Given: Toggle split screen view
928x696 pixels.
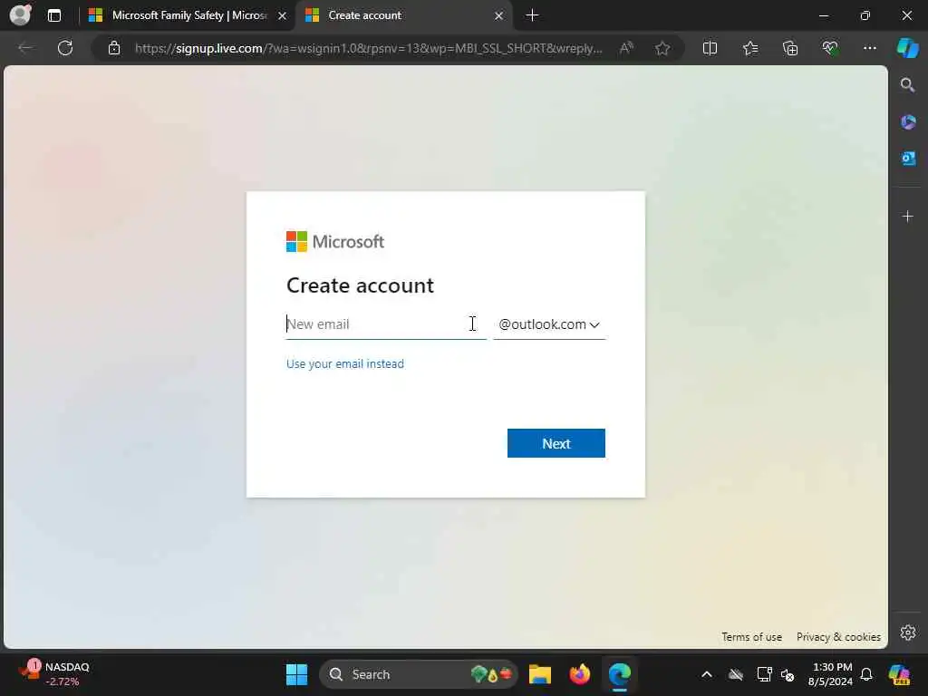Looking at the screenshot, I should [x=710, y=48].
